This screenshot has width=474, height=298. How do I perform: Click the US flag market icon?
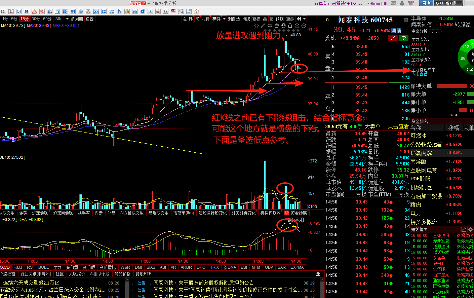[173, 11]
